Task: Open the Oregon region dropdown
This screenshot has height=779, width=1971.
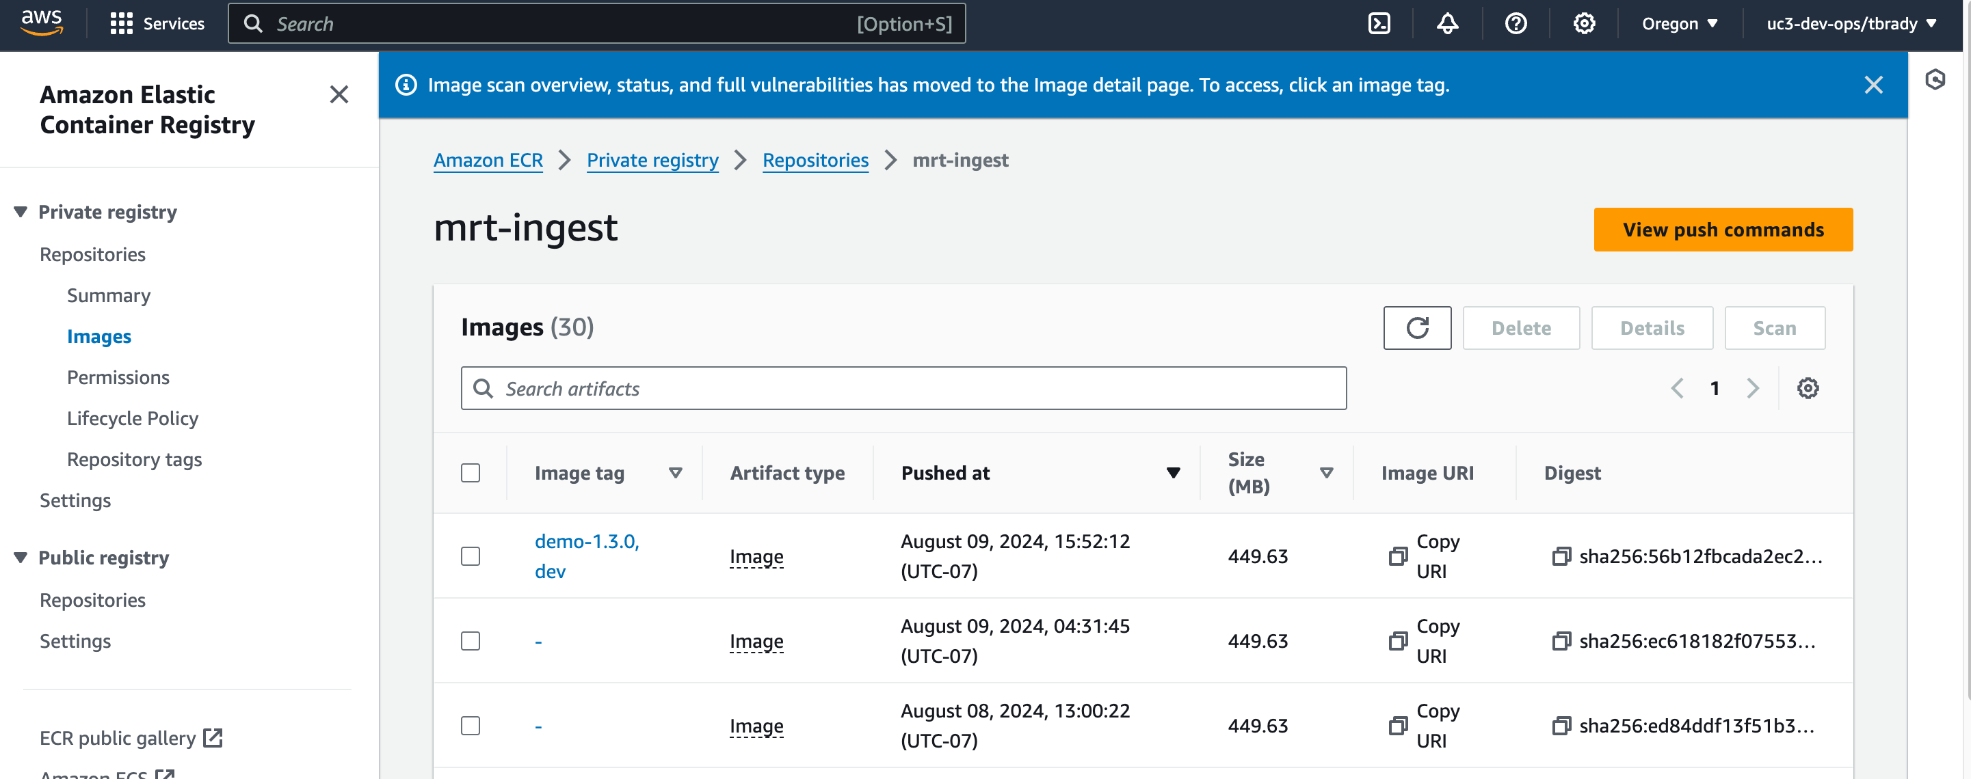Action: tap(1680, 24)
